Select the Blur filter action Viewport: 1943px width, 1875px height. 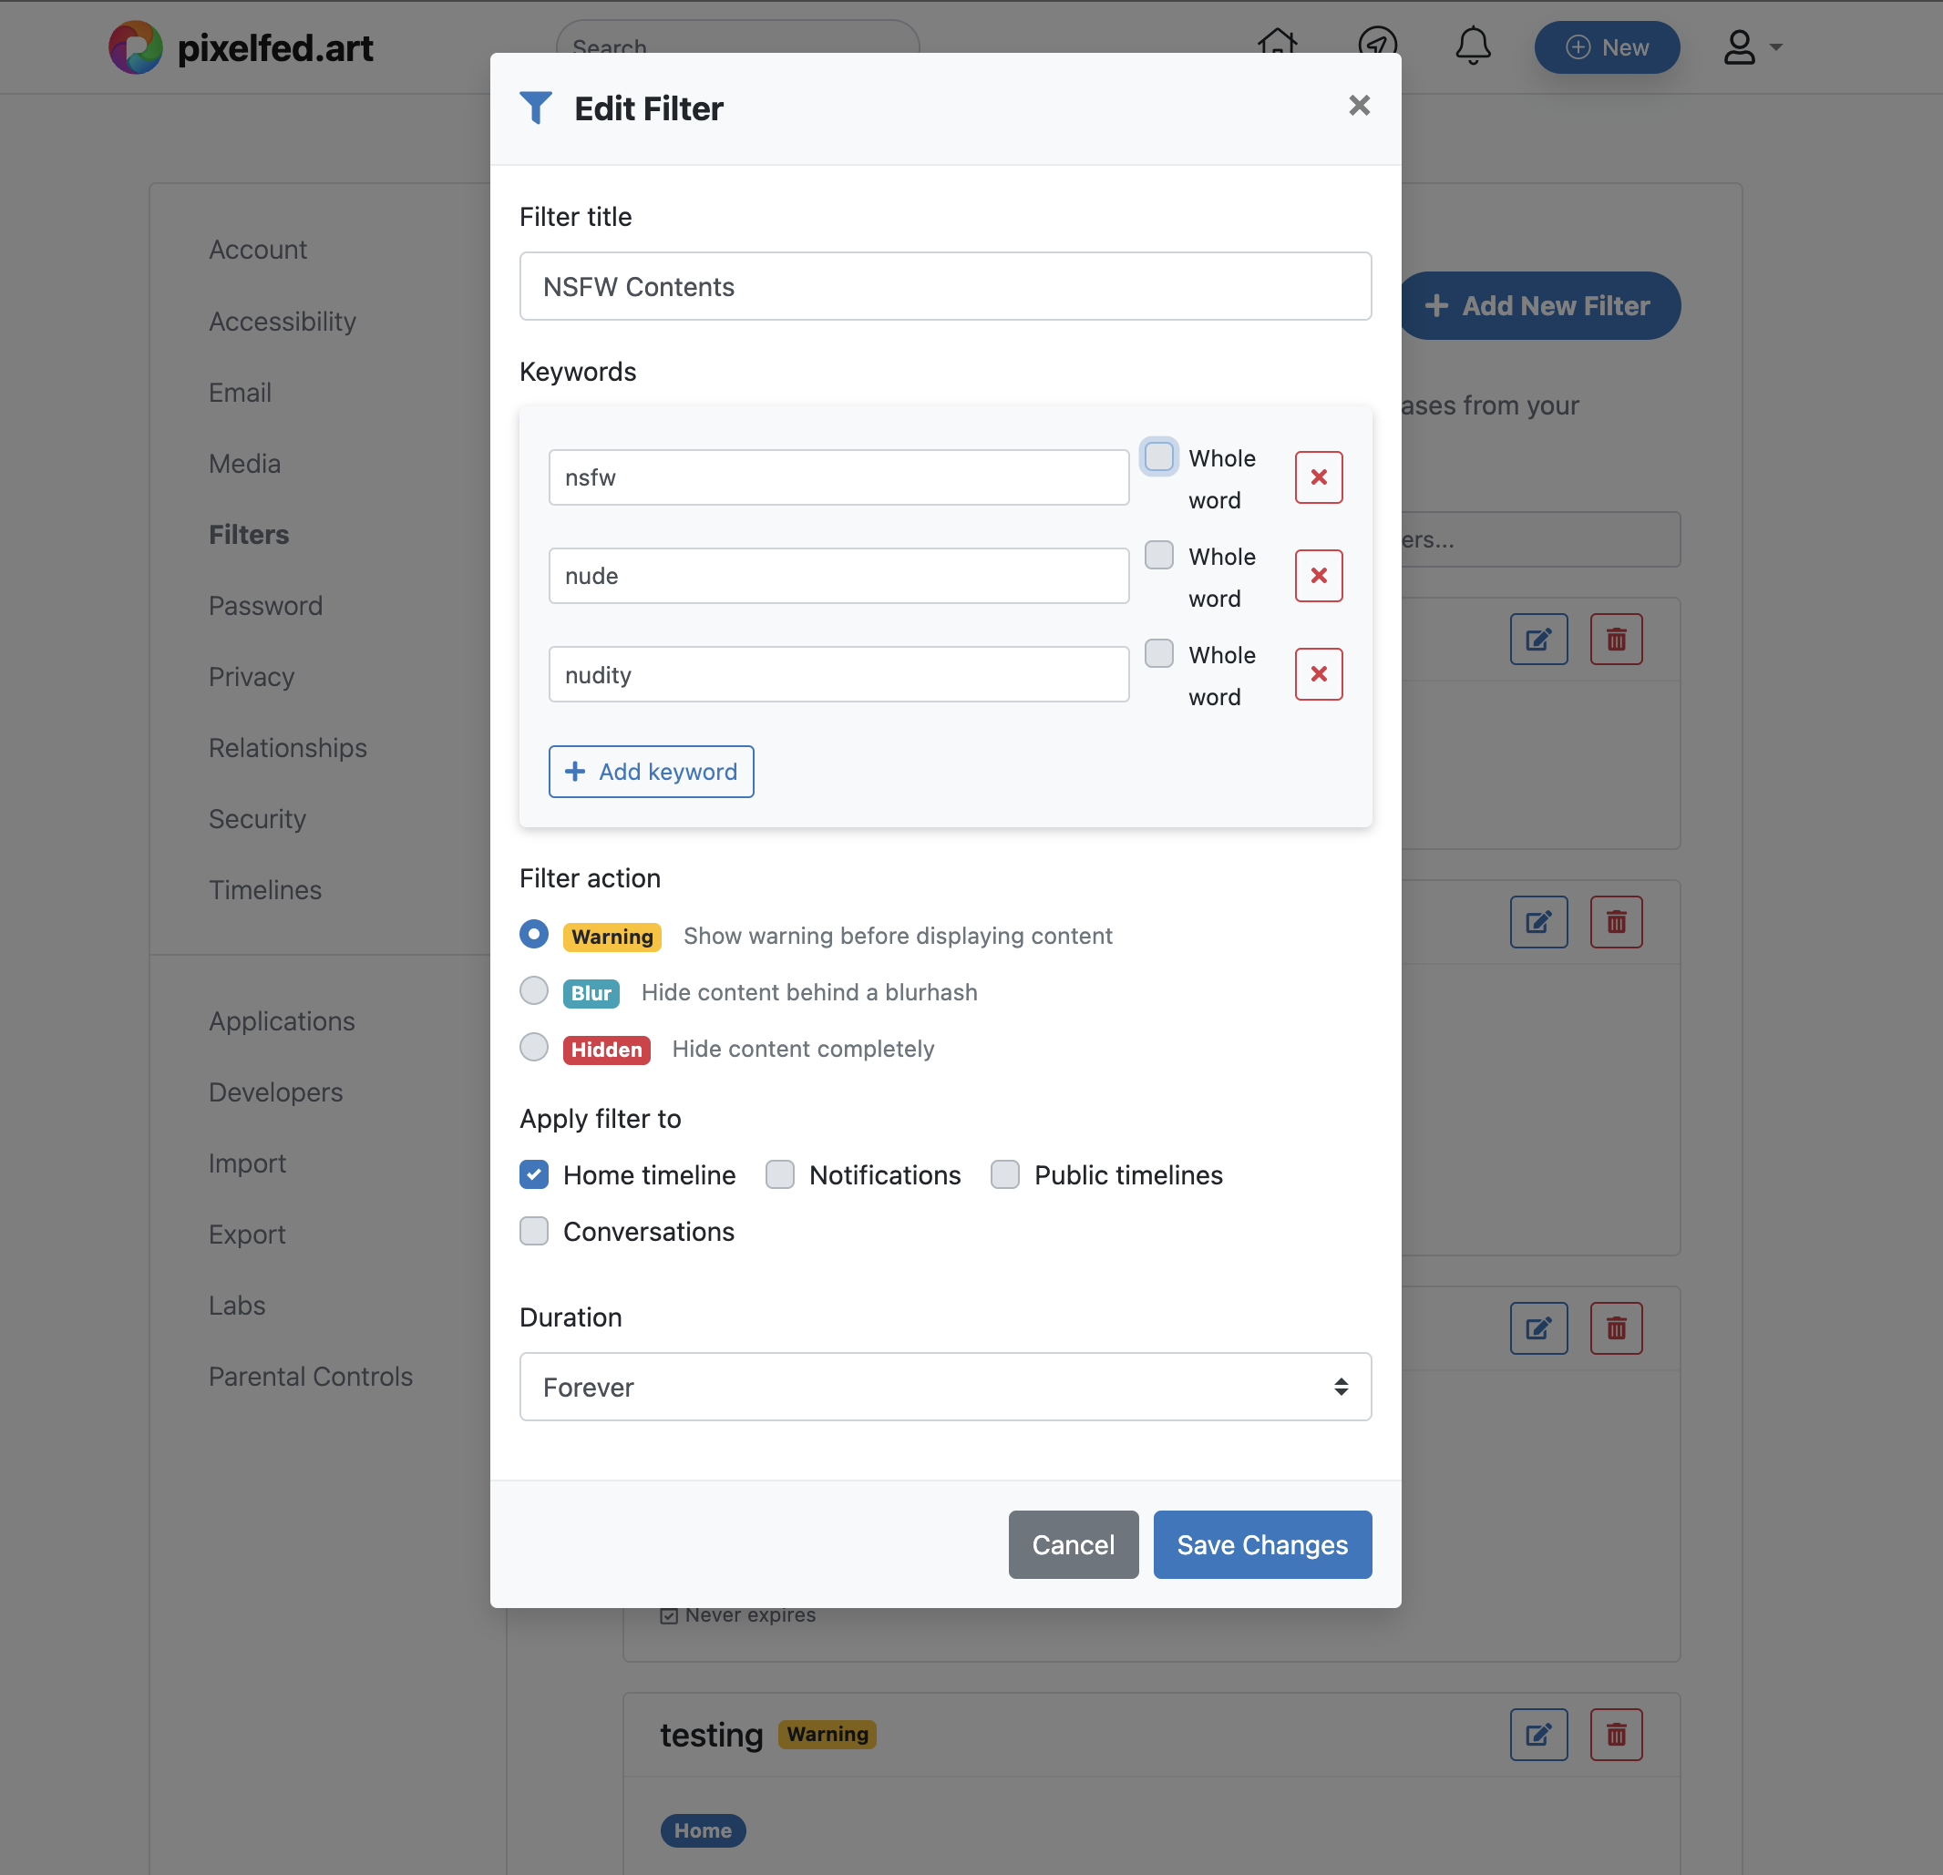point(534,991)
